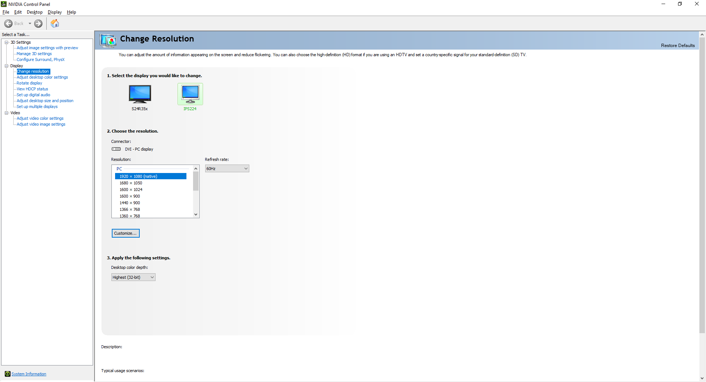Open Adjust video image settings
This screenshot has height=382, width=706.
[41, 124]
